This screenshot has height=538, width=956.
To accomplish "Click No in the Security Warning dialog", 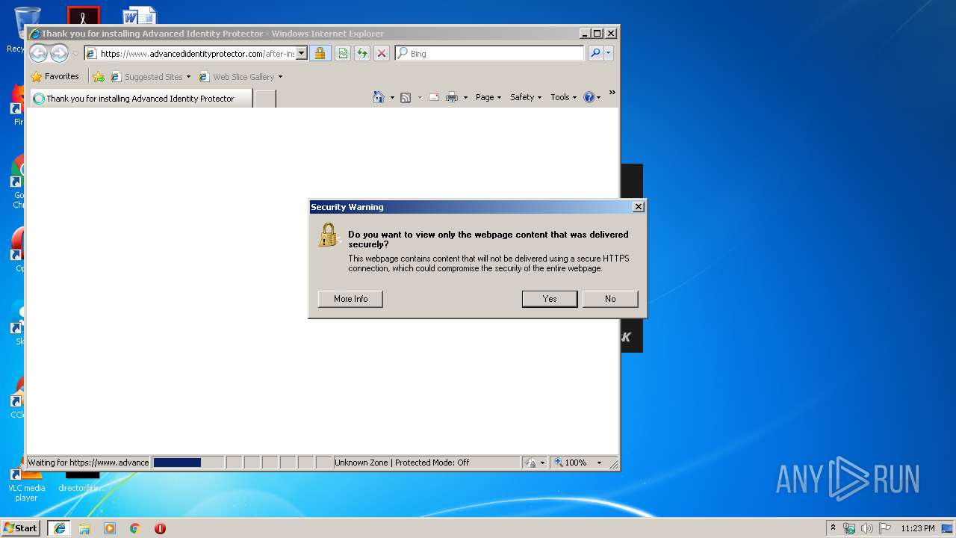I will [x=610, y=299].
